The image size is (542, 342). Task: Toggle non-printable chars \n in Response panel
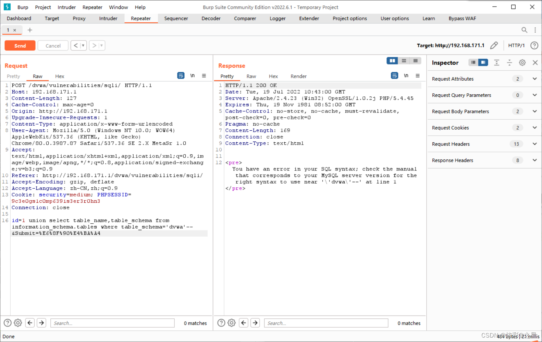click(x=406, y=75)
